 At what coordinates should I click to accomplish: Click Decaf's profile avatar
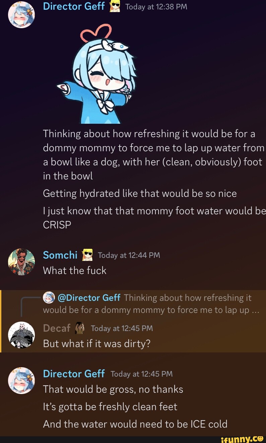point(21,335)
